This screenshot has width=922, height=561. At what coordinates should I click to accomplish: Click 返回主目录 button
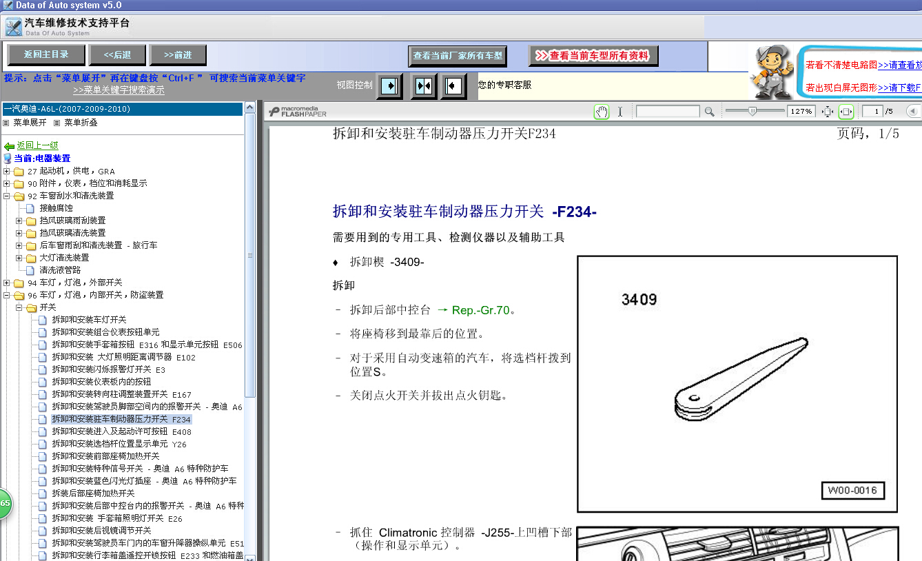click(46, 55)
